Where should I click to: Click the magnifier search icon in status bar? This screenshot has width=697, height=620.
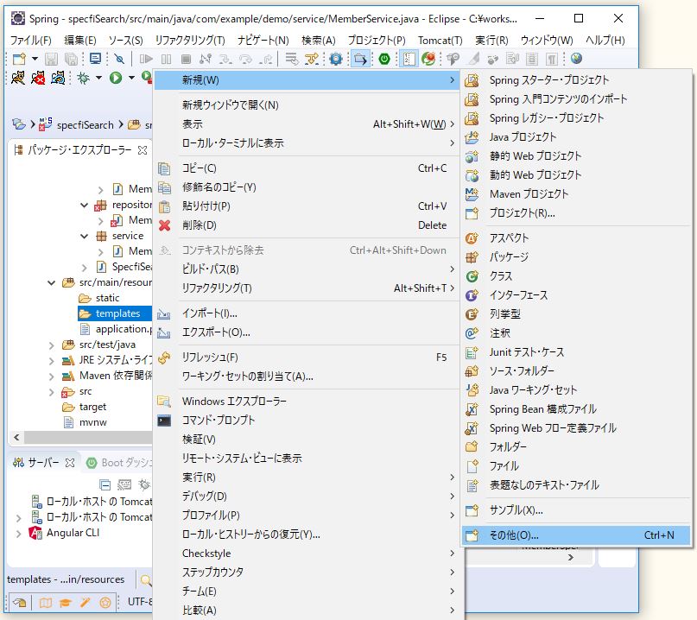[x=146, y=579]
